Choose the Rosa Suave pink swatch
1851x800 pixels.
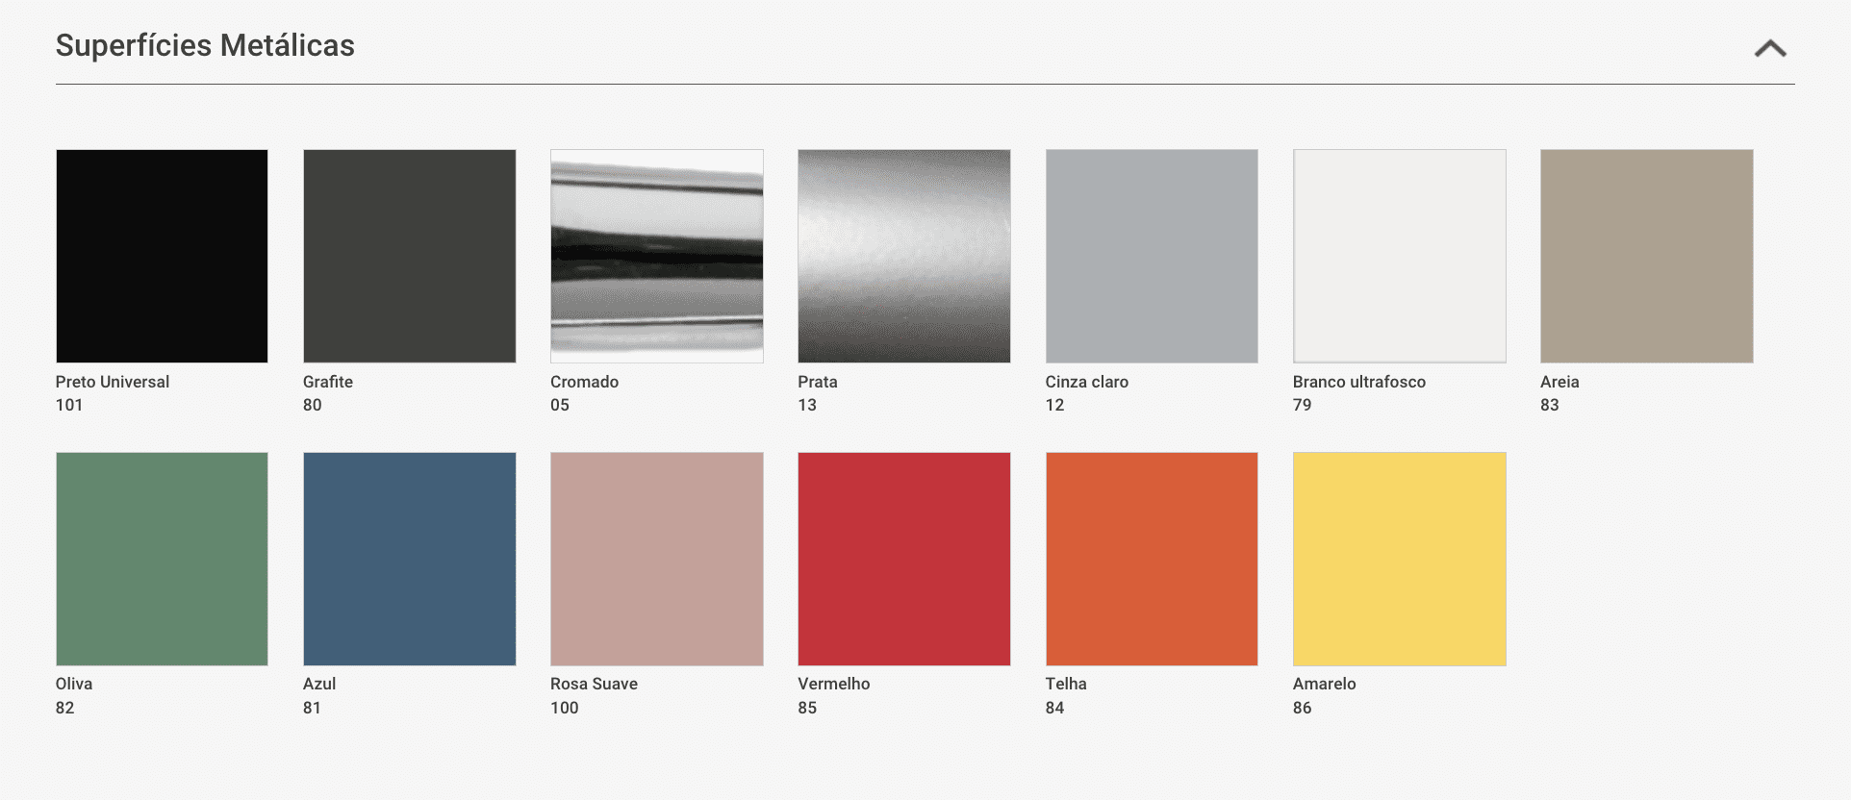656,559
